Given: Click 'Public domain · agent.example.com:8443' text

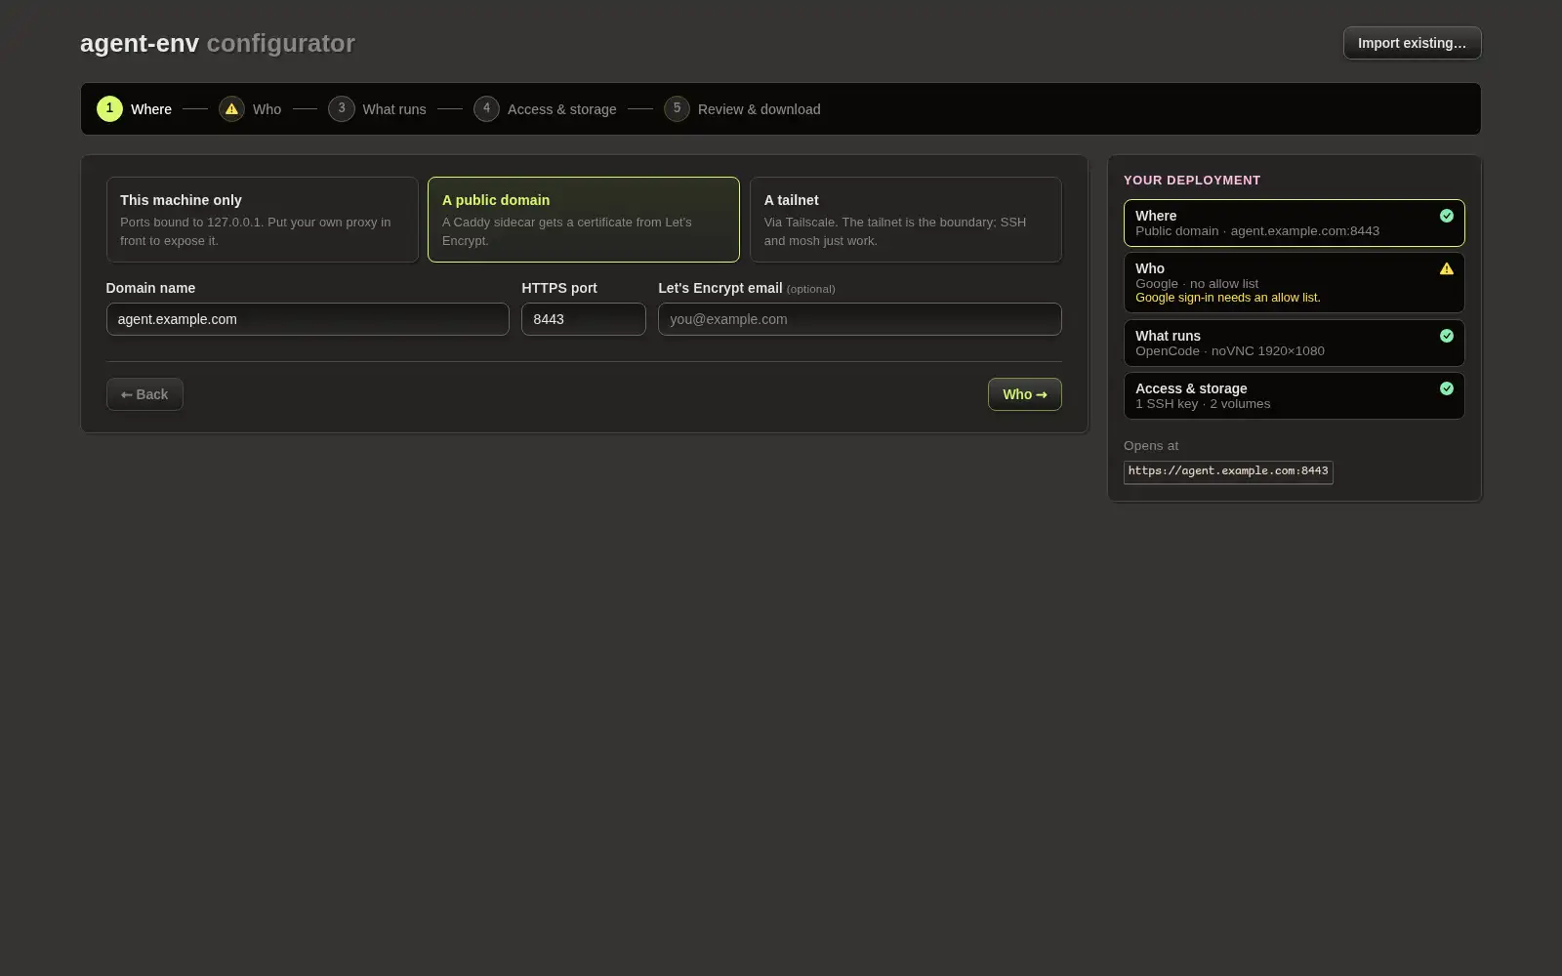Looking at the screenshot, I should tap(1257, 231).
